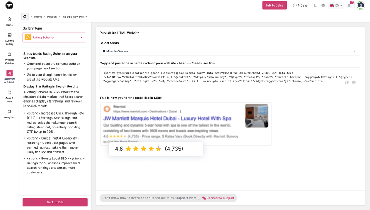The width and height of the screenshot is (370, 210).
Task: Click the 'Select feeds' label
Action: 109,43
